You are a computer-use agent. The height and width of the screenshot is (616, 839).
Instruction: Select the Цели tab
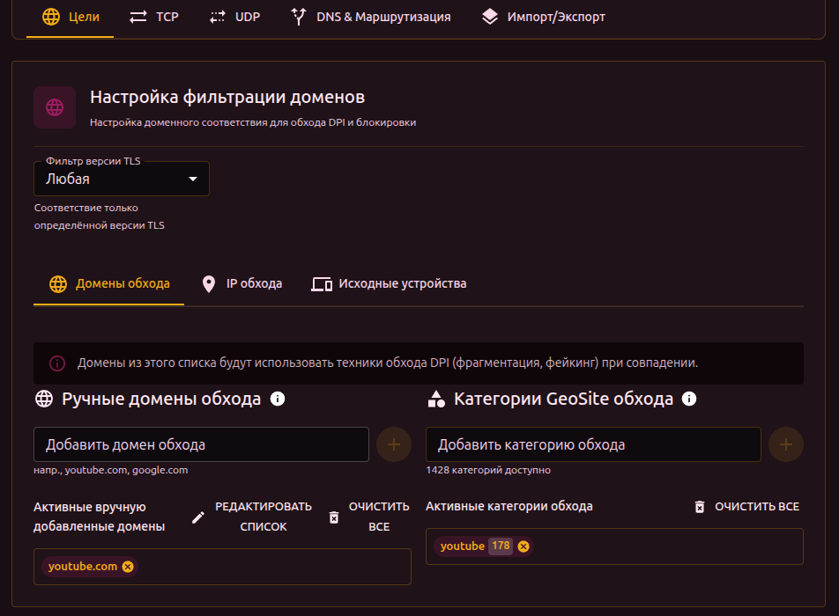click(71, 17)
